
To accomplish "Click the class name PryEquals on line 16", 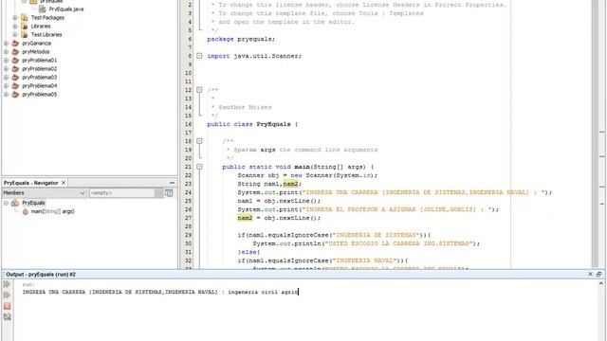I will tap(273, 124).
